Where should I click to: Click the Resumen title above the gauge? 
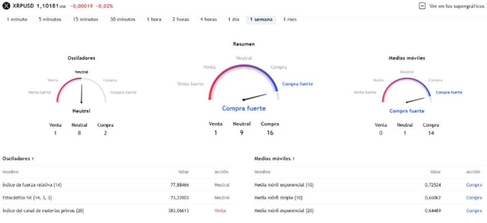[x=244, y=44]
